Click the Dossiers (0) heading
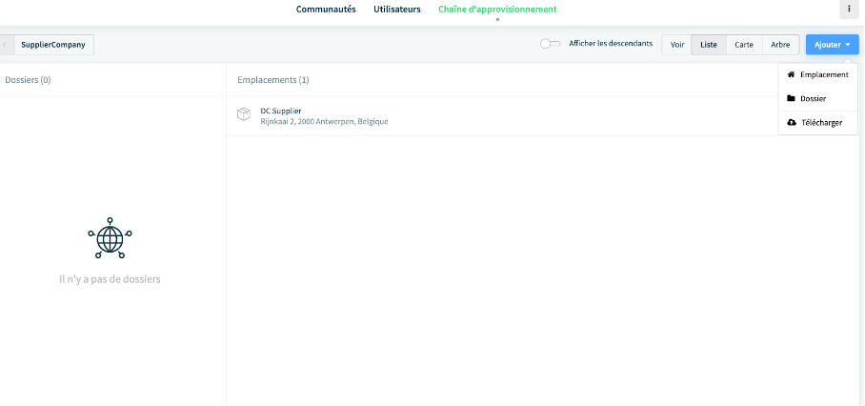The image size is (865, 406). click(x=28, y=80)
